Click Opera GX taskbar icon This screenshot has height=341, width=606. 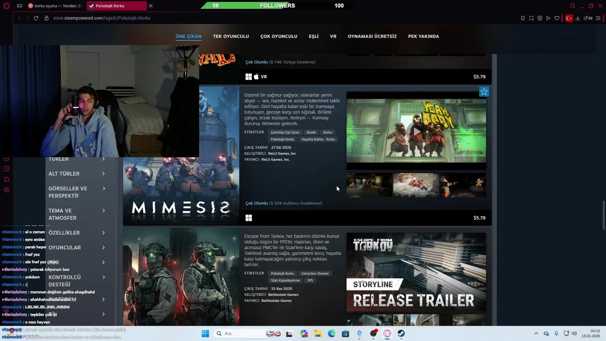point(387,333)
